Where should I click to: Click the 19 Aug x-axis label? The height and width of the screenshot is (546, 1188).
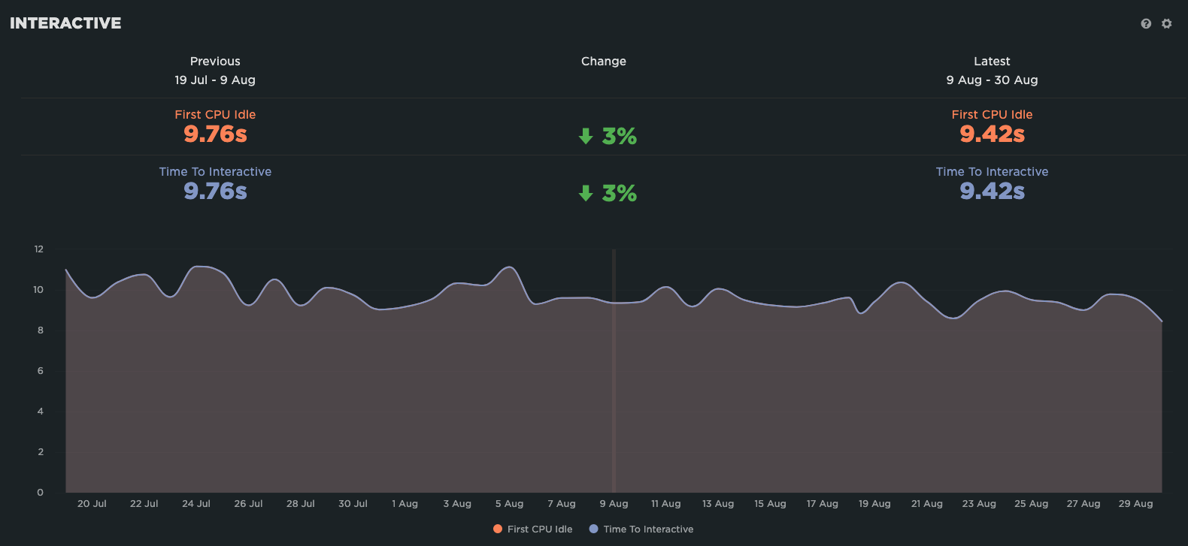874,504
